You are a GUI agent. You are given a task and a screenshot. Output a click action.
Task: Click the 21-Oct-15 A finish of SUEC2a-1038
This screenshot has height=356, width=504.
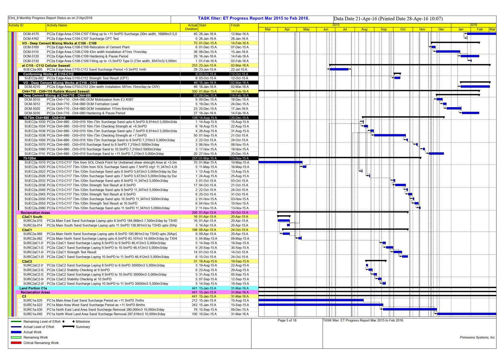pyautogui.click(x=240, y=135)
